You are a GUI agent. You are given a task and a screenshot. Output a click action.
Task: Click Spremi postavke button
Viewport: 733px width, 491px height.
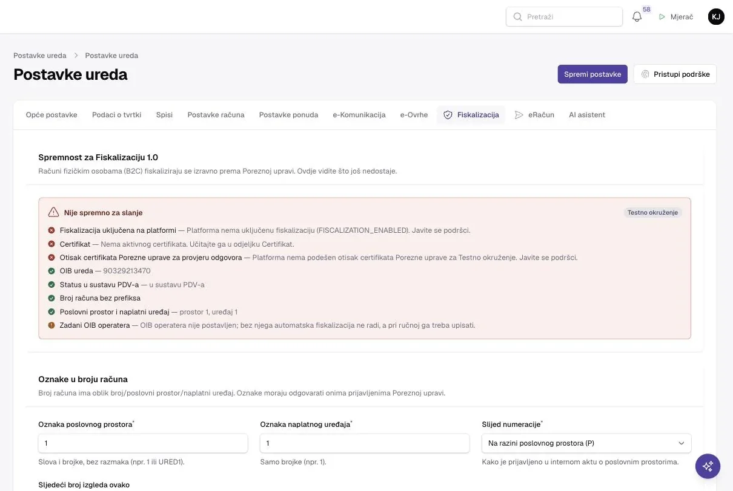coord(592,74)
